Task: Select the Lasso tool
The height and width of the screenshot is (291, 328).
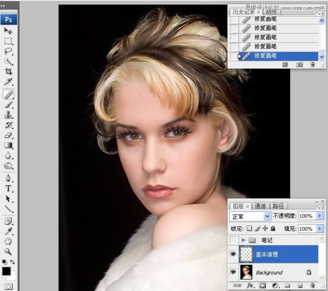Action: pyautogui.click(x=9, y=51)
